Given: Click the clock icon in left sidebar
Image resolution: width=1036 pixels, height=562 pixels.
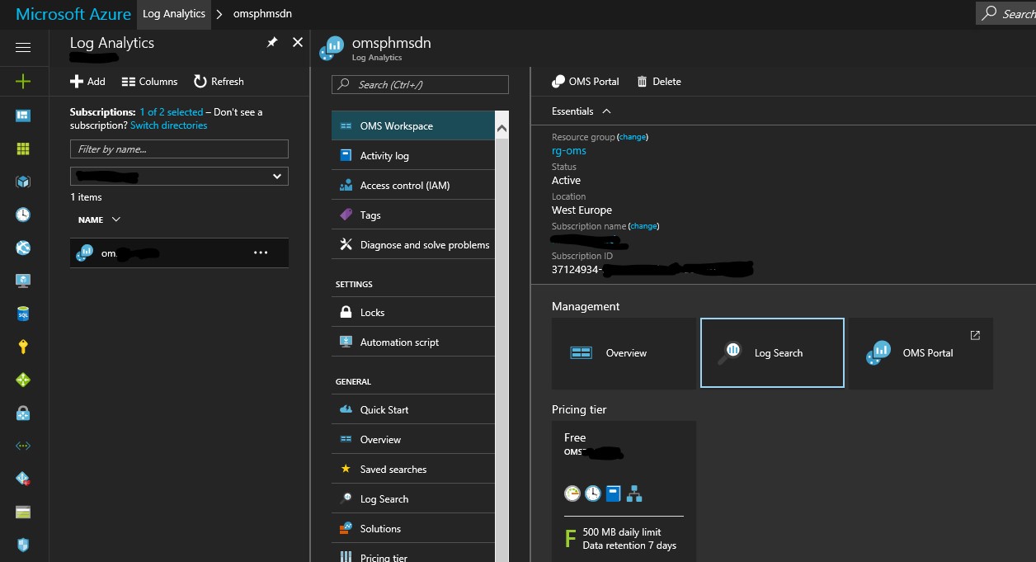Looking at the screenshot, I should tap(23, 215).
